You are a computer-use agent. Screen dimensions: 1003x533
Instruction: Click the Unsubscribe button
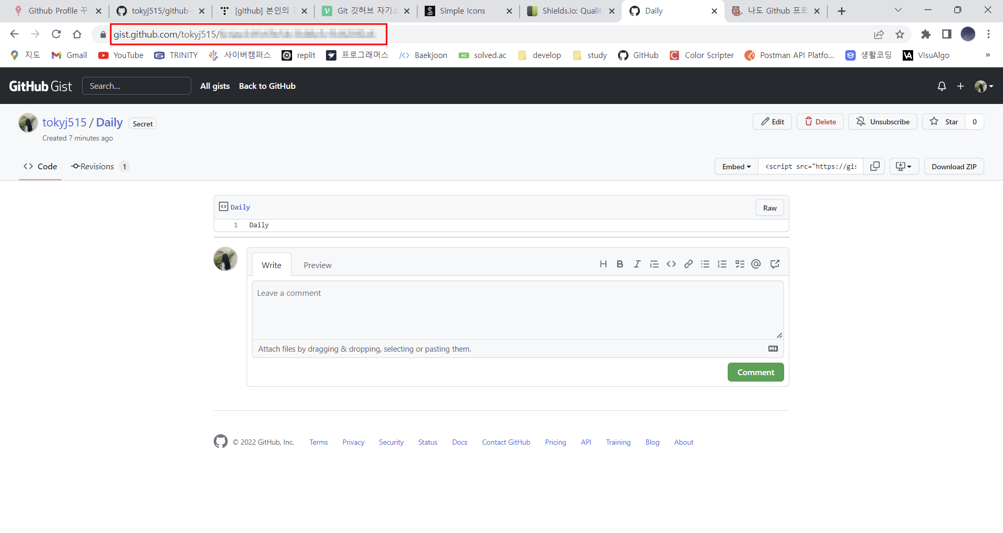[x=883, y=122]
